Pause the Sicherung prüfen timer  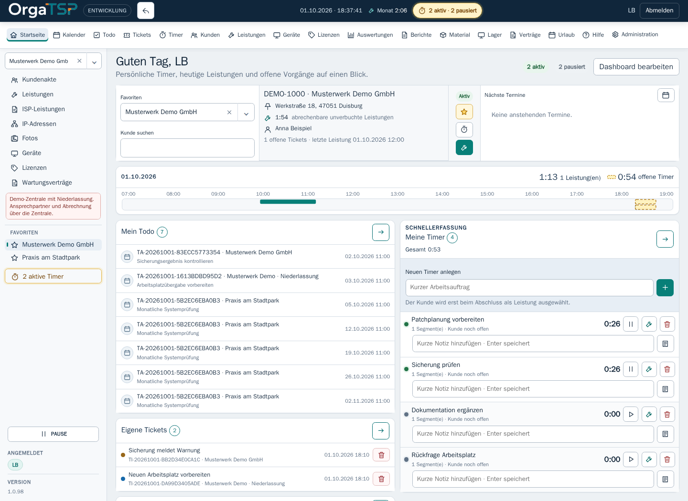pyautogui.click(x=631, y=369)
